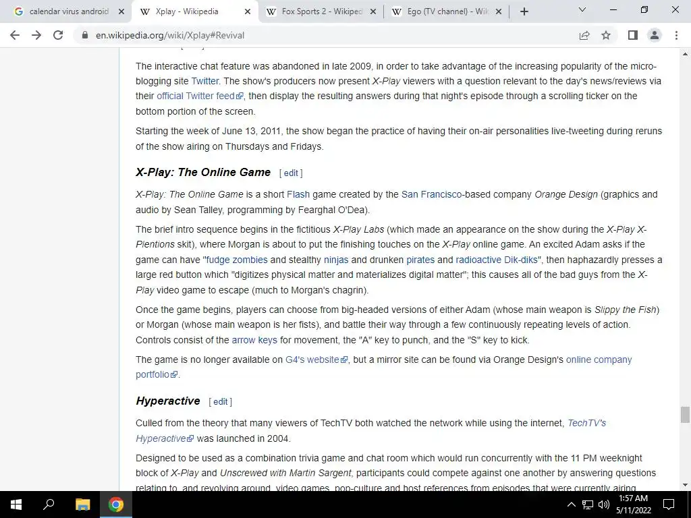Open the Twitter link
The height and width of the screenshot is (518, 691).
click(205, 81)
